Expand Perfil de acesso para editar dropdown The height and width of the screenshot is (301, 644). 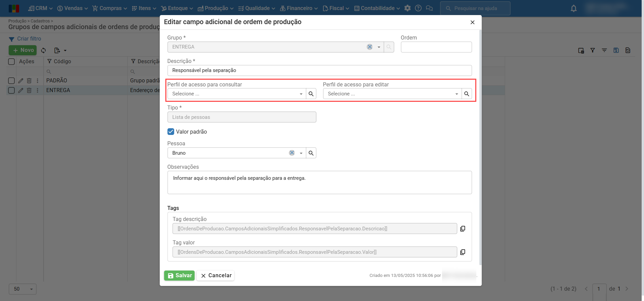[457, 94]
